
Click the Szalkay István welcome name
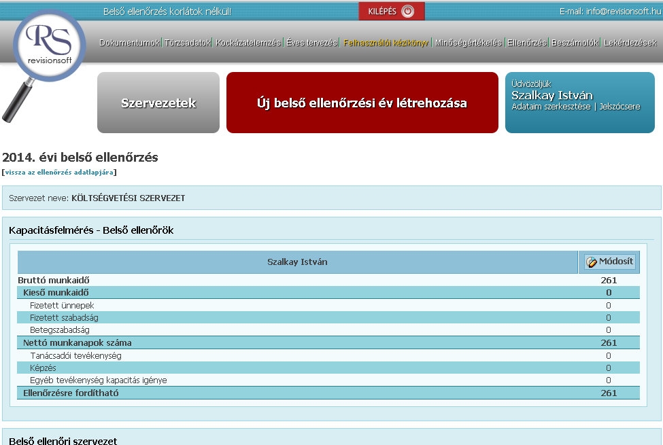coord(551,95)
